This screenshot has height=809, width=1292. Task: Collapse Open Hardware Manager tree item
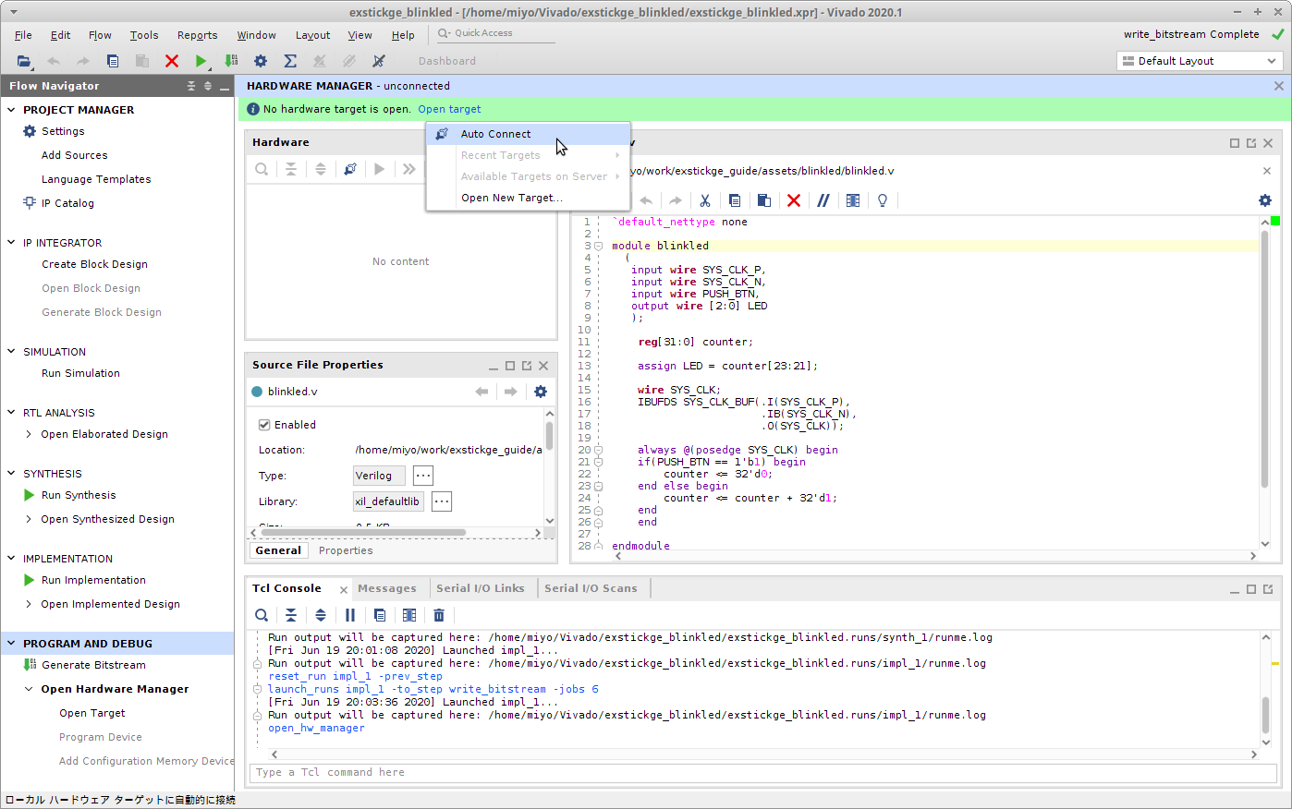click(x=29, y=689)
